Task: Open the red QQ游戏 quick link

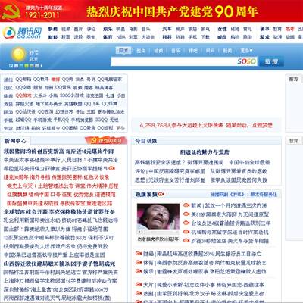Action: (x=23, y=95)
